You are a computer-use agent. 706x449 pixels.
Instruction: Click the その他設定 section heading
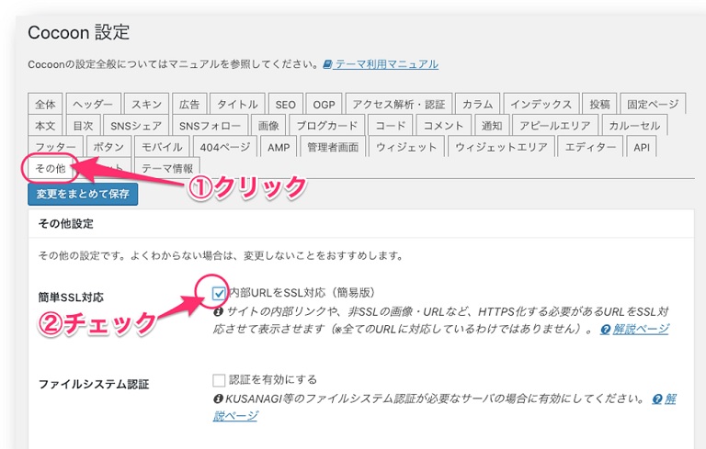tap(66, 224)
